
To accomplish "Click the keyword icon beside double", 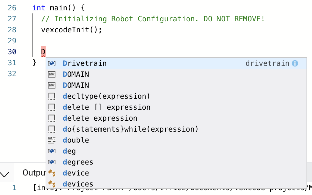I will tap(52, 140).
